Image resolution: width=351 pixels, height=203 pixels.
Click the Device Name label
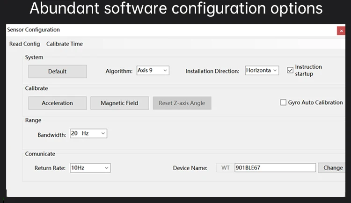pyautogui.click(x=190, y=168)
